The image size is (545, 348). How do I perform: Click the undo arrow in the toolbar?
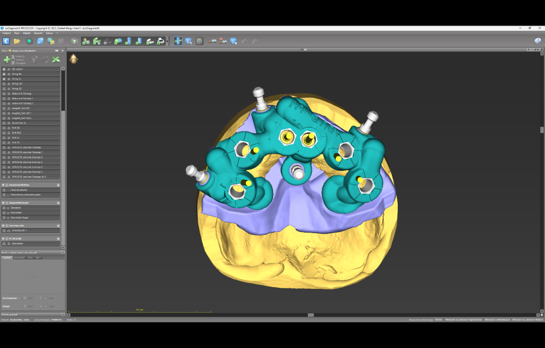(244, 41)
